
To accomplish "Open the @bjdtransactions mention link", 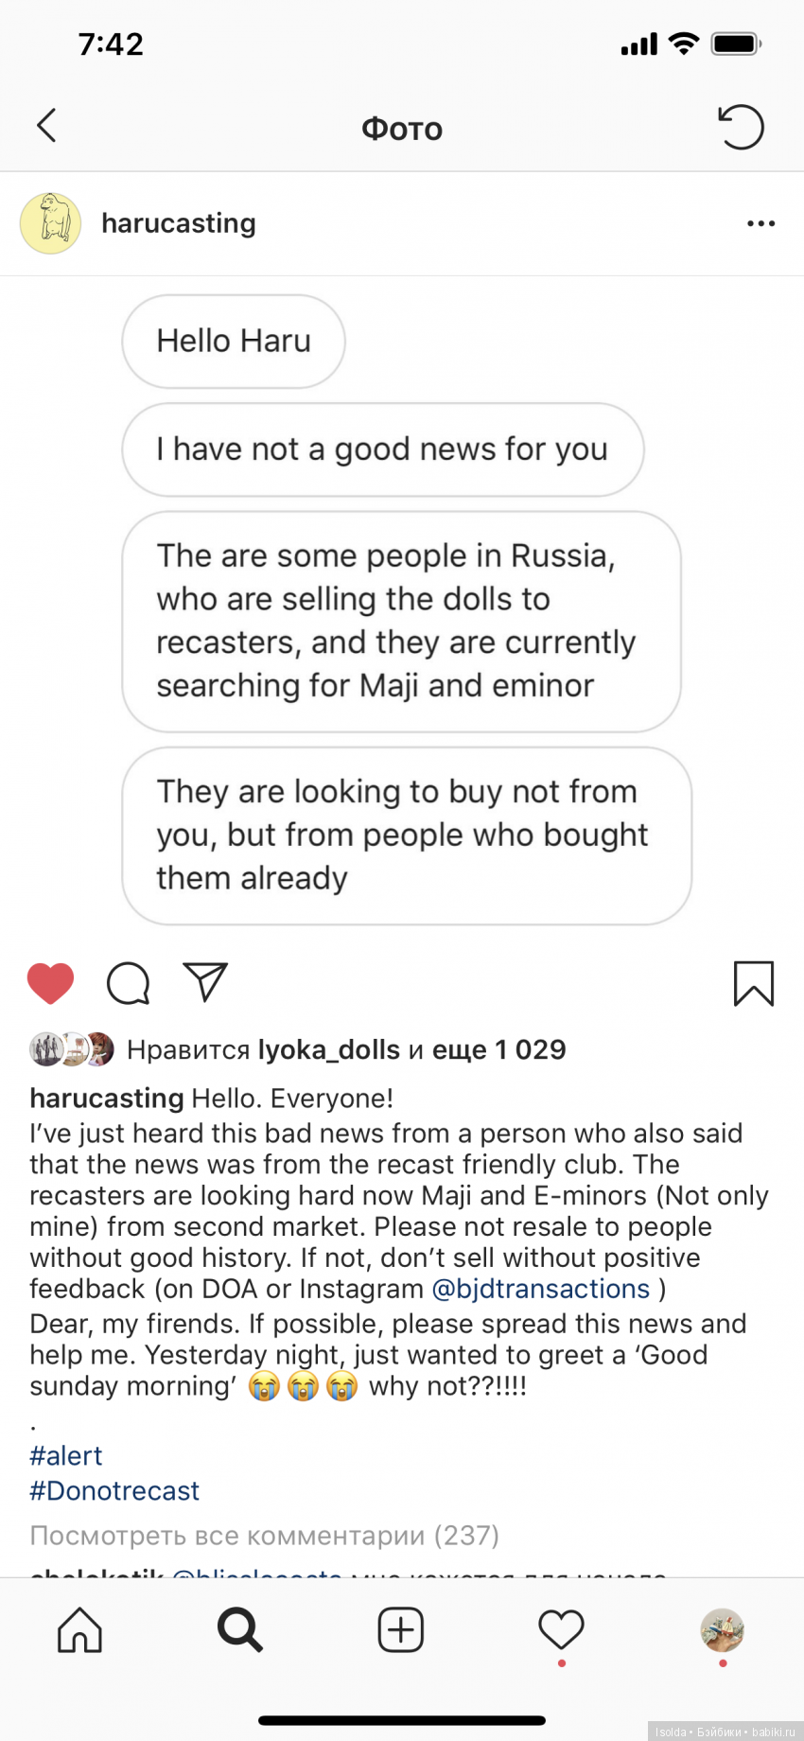I will 540,1289.
